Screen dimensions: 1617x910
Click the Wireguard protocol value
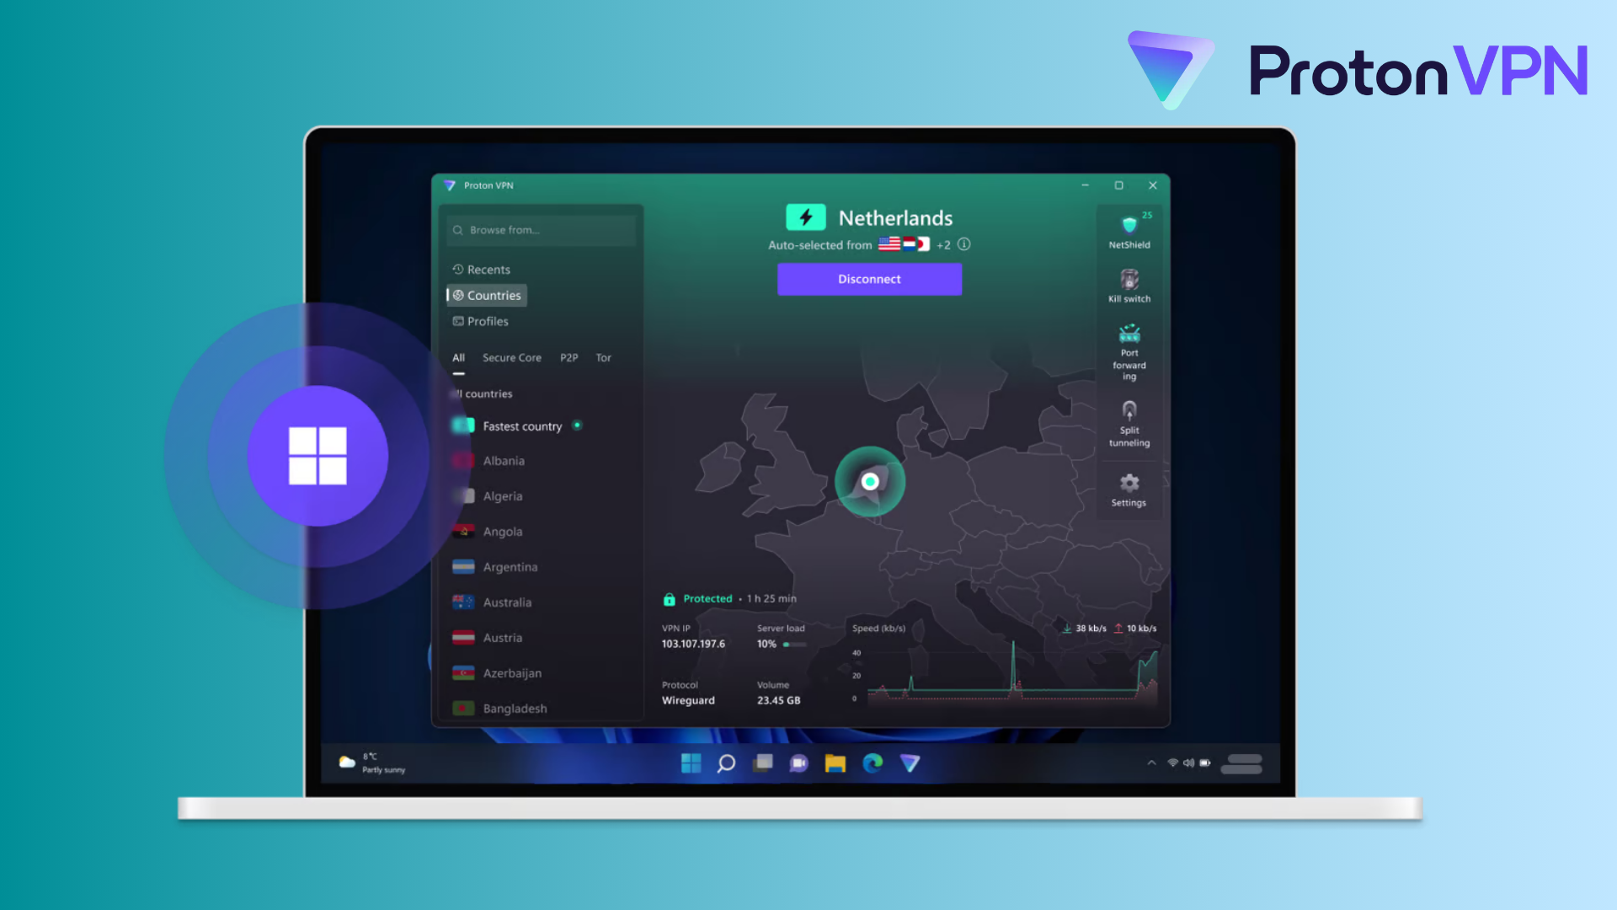(x=688, y=700)
